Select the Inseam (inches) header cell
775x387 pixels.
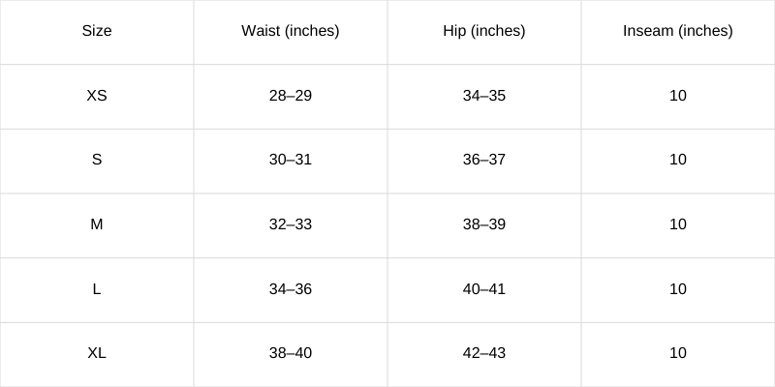678,32
